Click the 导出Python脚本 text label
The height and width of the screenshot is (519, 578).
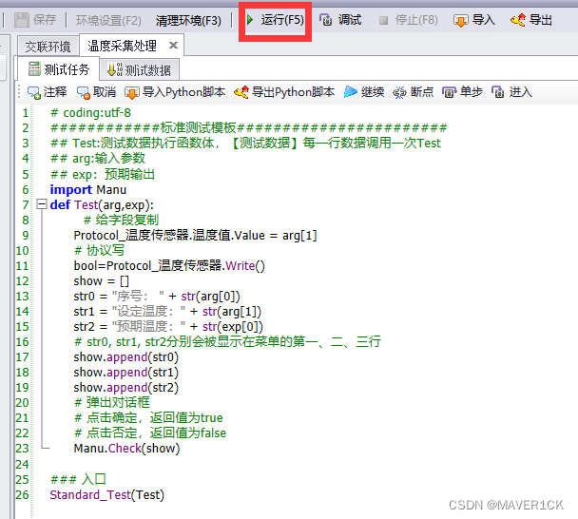(293, 92)
